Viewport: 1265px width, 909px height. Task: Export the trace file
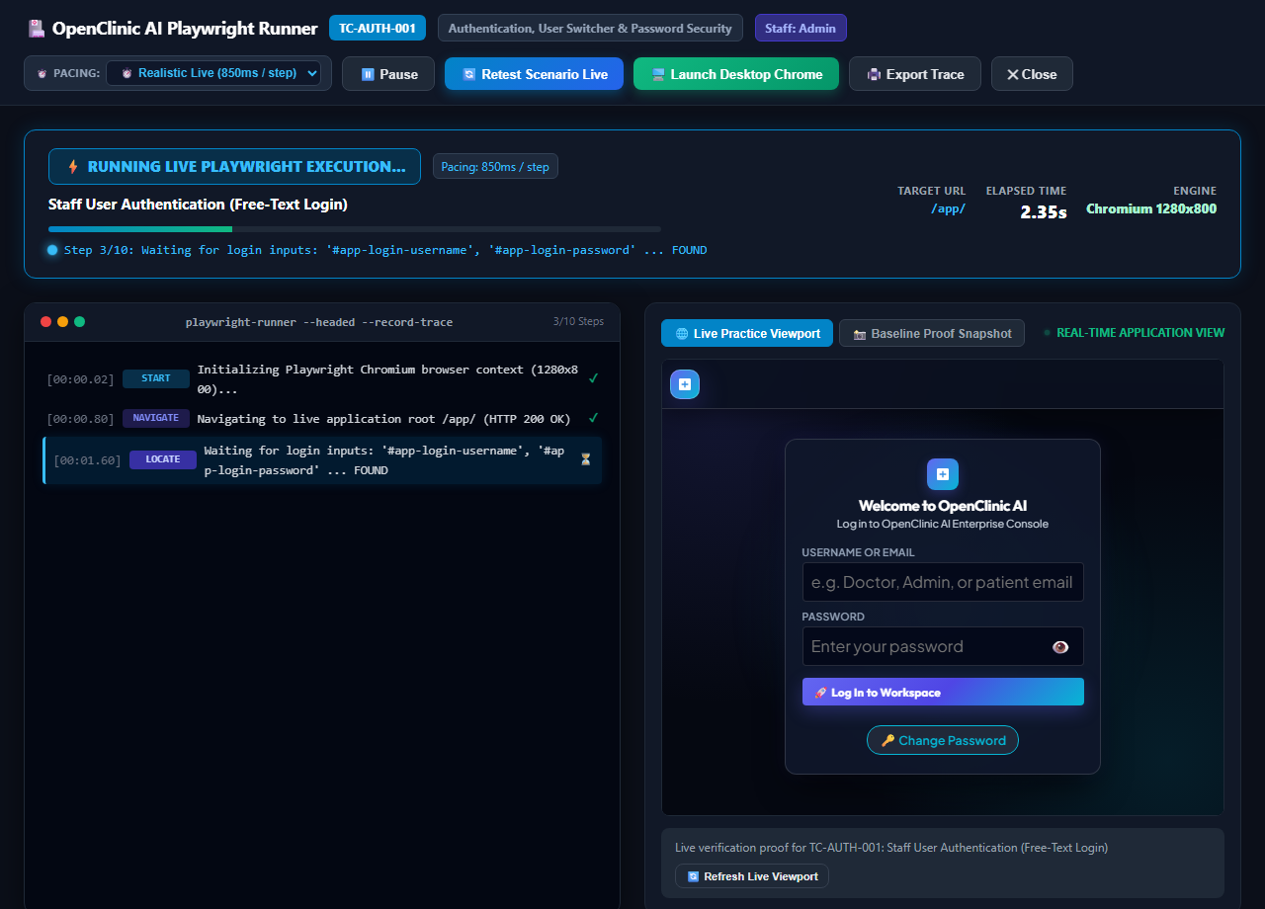pyautogui.click(x=915, y=74)
